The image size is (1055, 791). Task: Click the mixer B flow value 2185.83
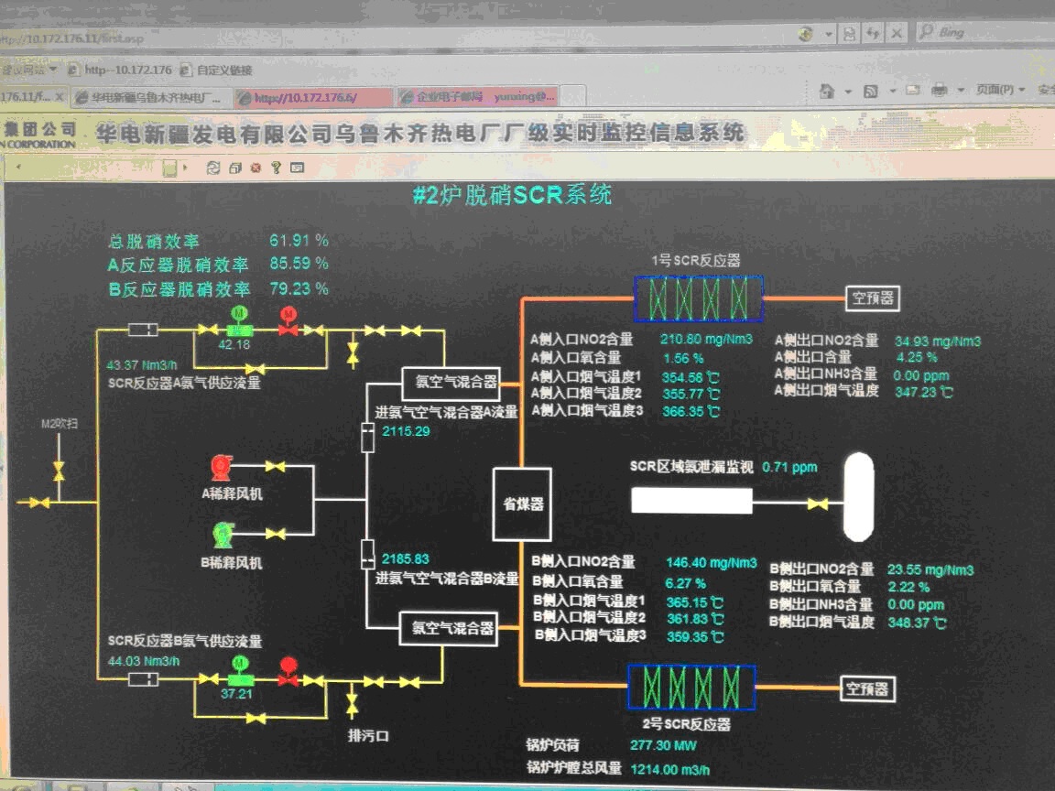coord(405,559)
